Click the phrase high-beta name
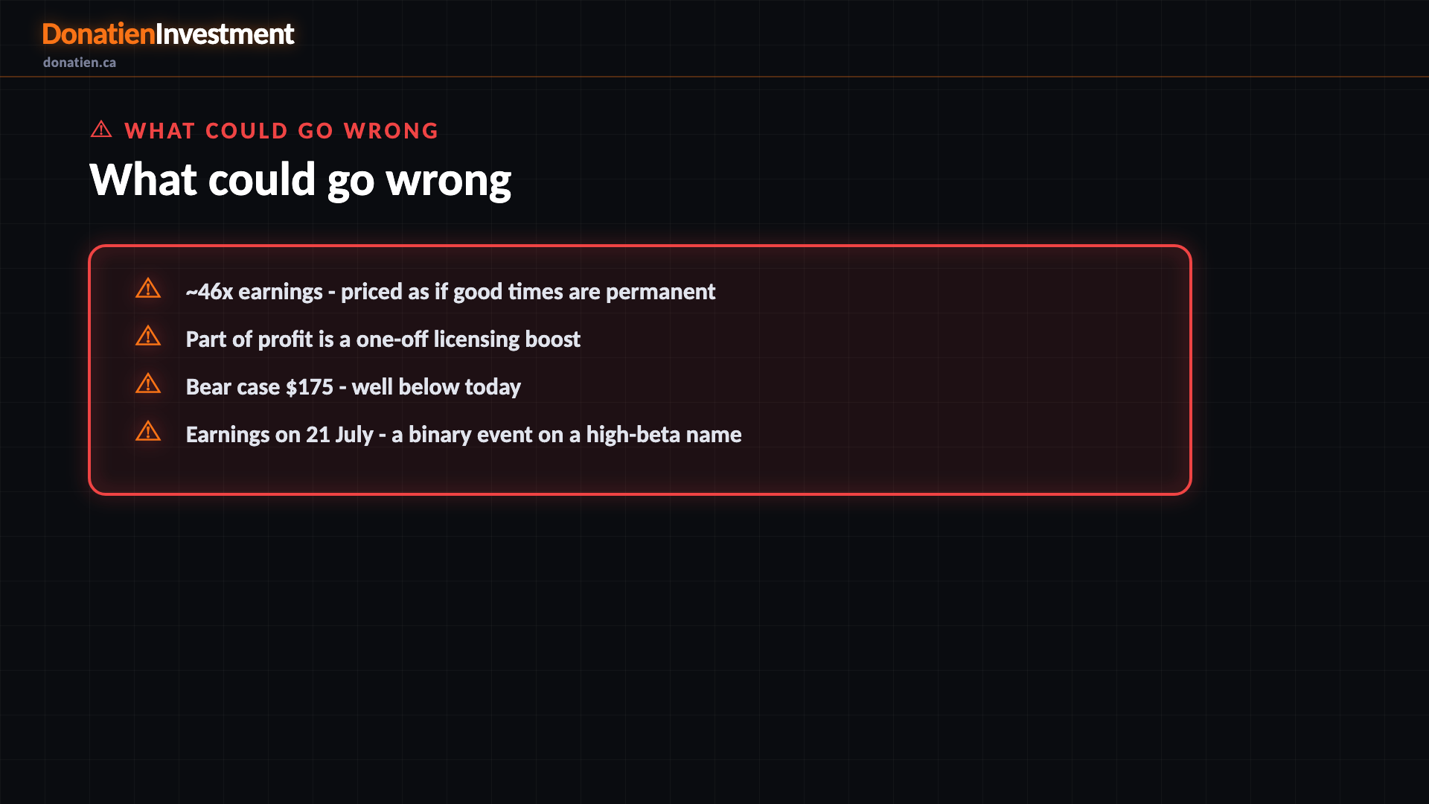Viewport: 1429px width, 804px height. point(663,434)
